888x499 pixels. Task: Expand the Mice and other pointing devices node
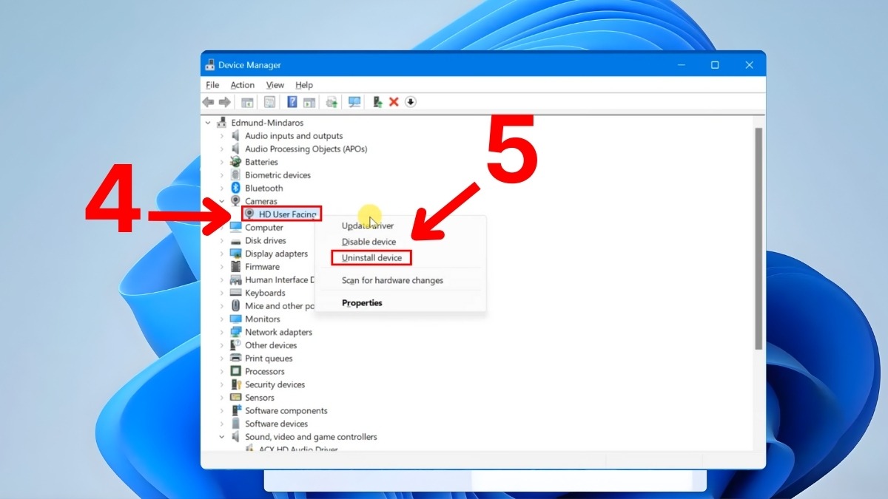coord(221,306)
